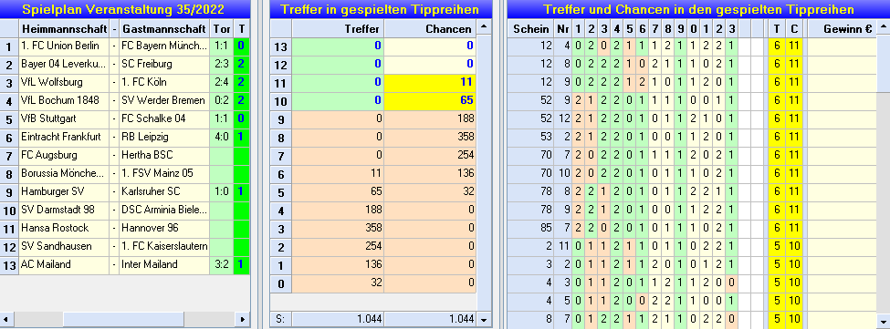Select FC Bayern München guest team cell
The width and height of the screenshot is (890, 329).
(x=164, y=46)
